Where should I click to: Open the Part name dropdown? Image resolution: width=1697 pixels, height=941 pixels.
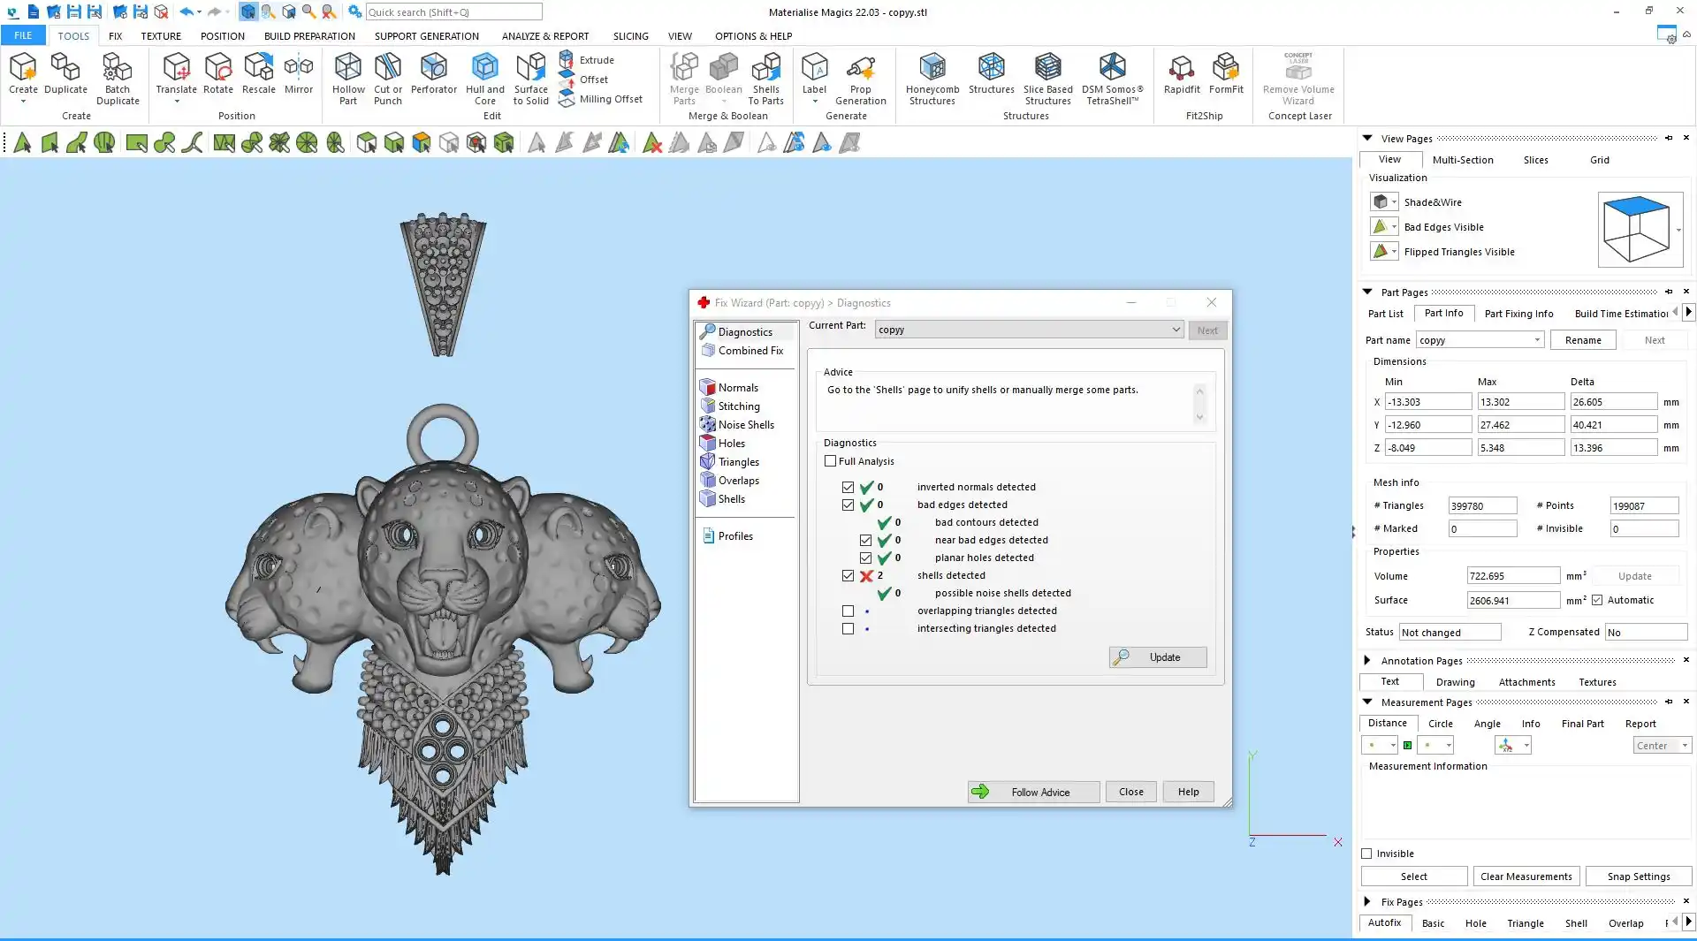pos(1537,340)
